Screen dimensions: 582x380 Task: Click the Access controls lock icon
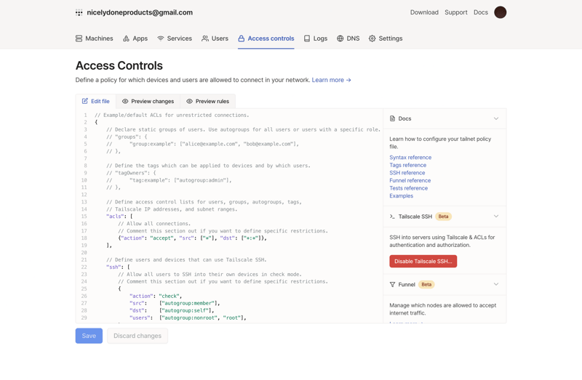[242, 39]
